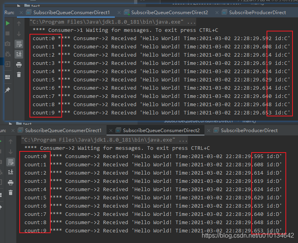
Task: Click count:8 line ending with id:D
Action: pyautogui.click(x=153, y=223)
